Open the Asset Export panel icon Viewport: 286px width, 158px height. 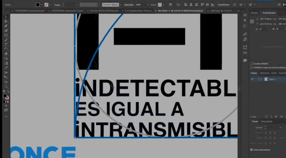(245, 47)
